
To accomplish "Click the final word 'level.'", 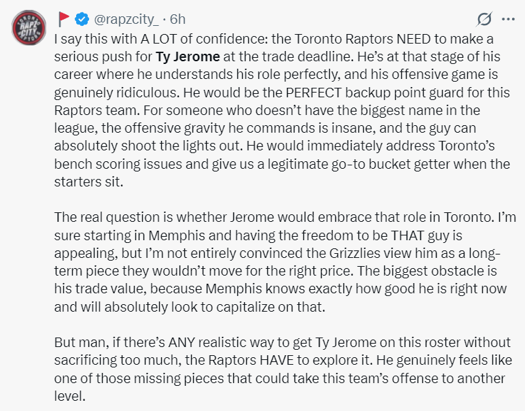I will 70,396.
